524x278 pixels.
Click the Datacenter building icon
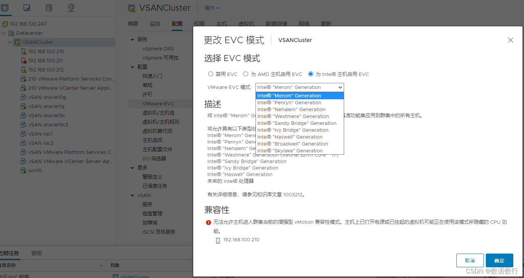click(11, 33)
